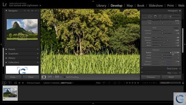Click the Vibrance slider handle
Image resolution: width=186 pixels, height=105 pixels.
pos(163,62)
